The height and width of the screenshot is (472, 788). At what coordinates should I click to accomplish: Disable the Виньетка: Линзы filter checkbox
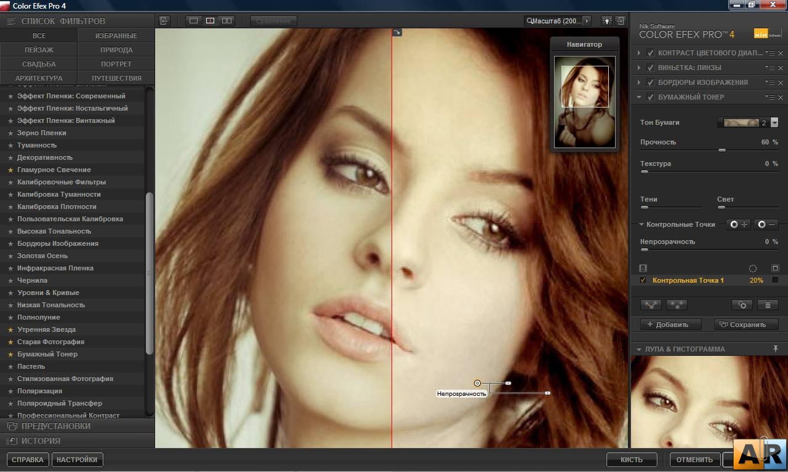click(x=649, y=68)
